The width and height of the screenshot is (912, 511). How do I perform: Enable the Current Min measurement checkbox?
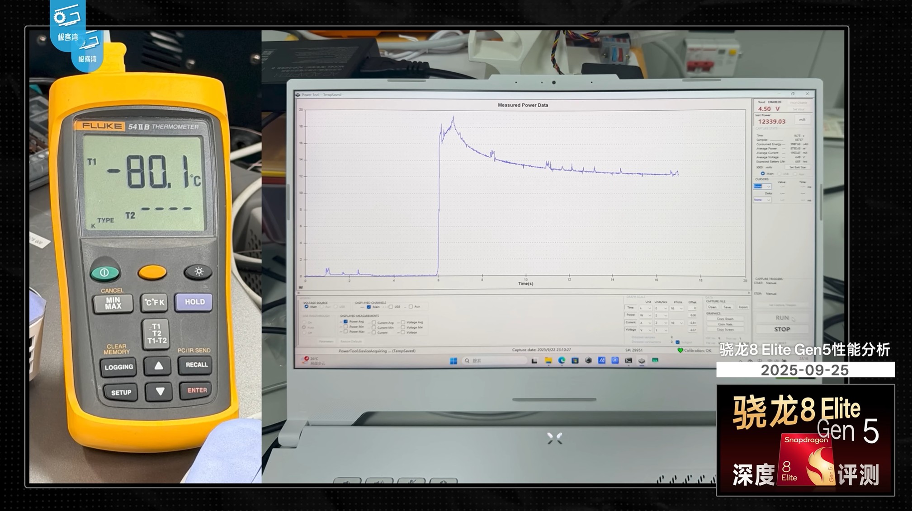374,328
